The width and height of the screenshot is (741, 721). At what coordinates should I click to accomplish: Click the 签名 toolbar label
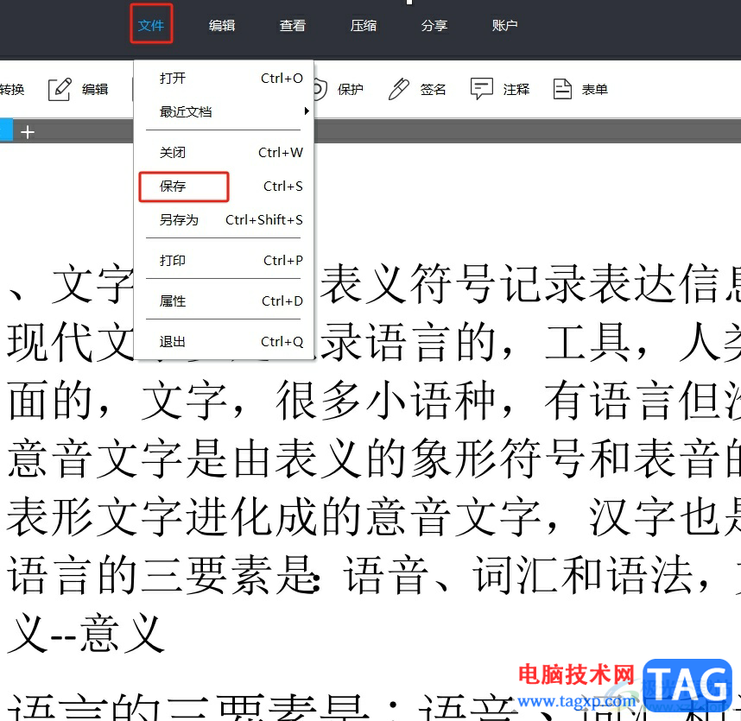pyautogui.click(x=433, y=89)
